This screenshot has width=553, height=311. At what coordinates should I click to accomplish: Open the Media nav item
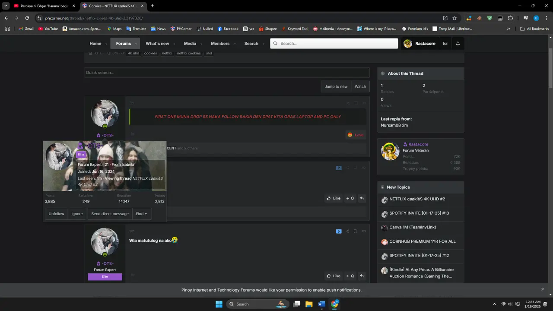pos(190,44)
